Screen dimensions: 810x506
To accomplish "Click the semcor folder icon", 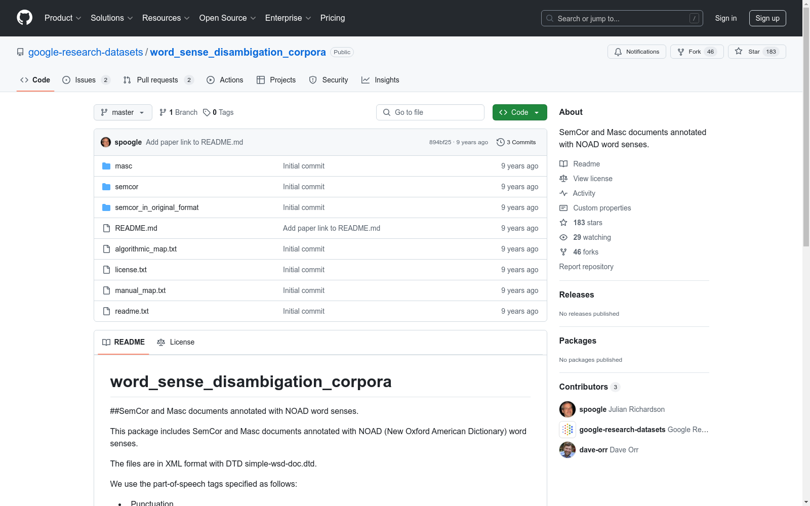I will (106, 187).
